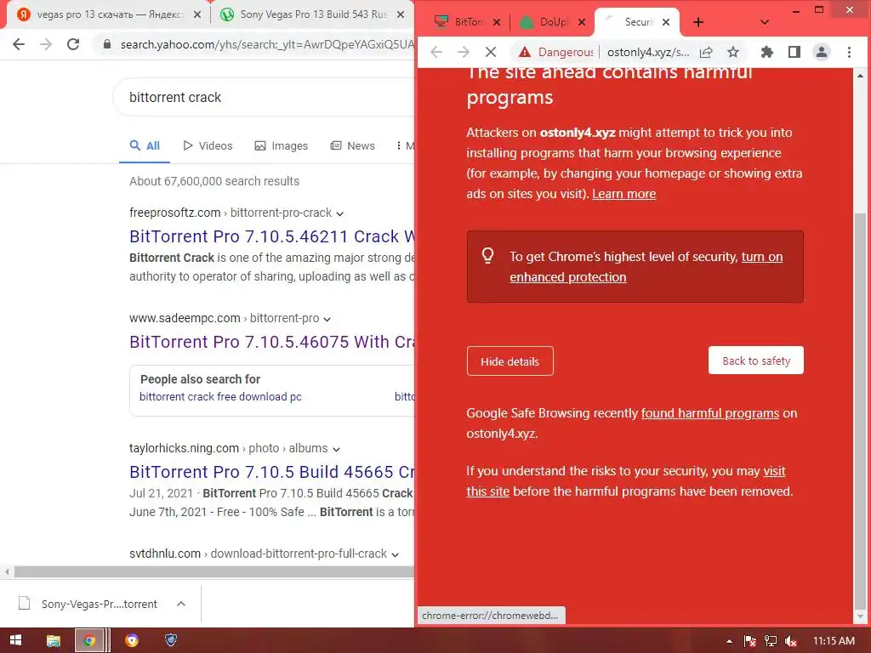The height and width of the screenshot is (653, 871).
Task: Open the Extensions puzzle icon
Action: point(767,52)
